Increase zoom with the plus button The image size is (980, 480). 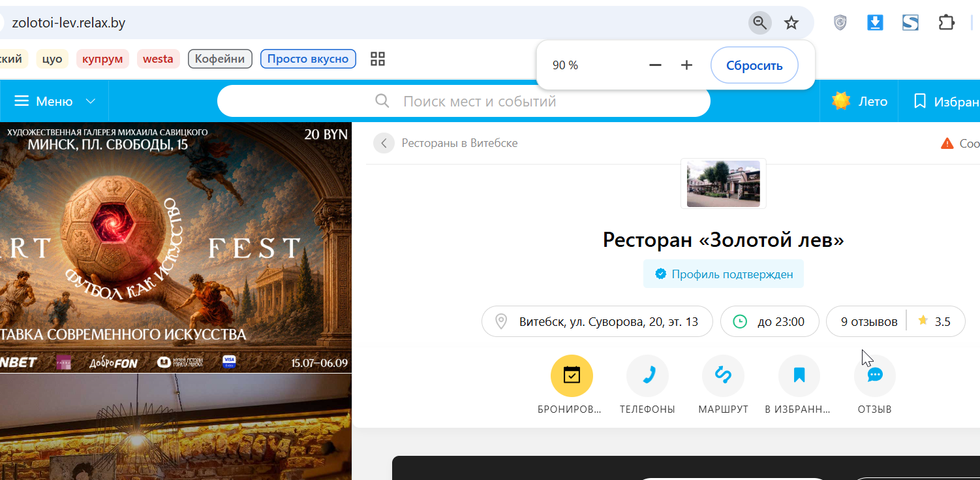[686, 65]
